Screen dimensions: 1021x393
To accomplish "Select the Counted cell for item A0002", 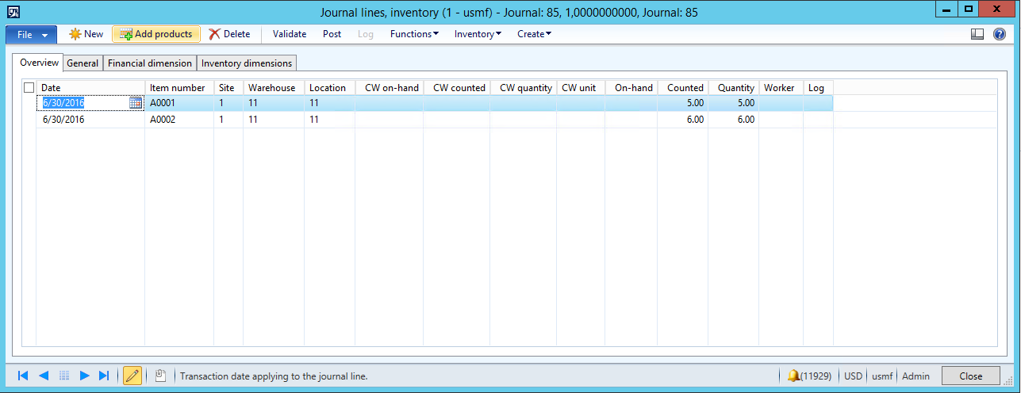I will 683,120.
